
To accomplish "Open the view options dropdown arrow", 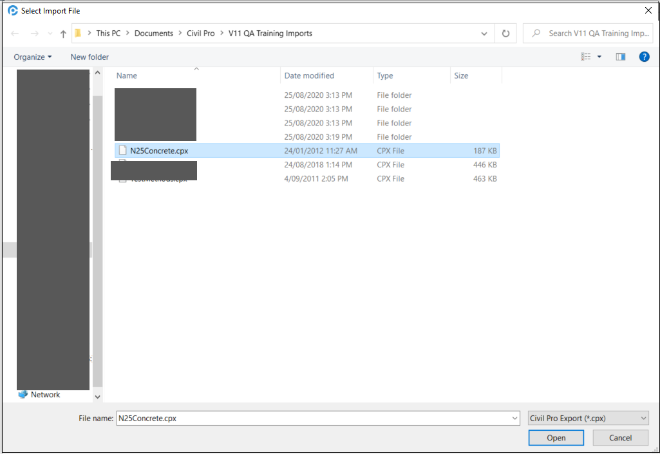I will [x=599, y=57].
